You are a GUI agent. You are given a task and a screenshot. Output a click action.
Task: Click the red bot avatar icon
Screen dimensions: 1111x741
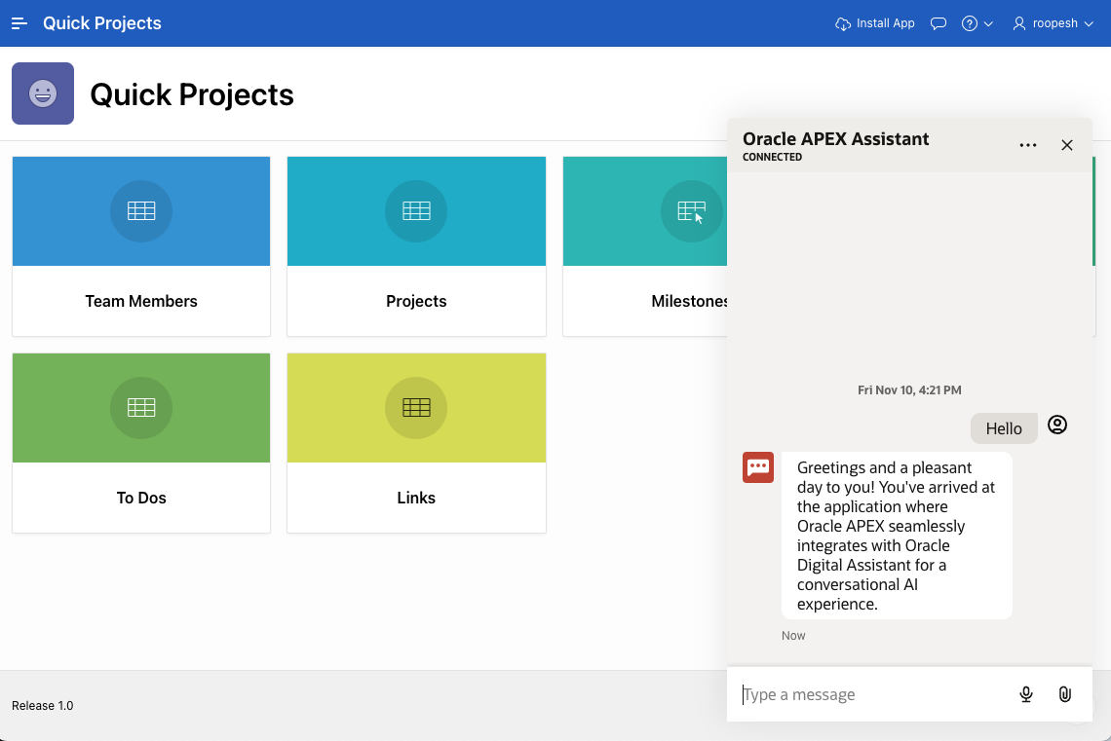(758, 467)
